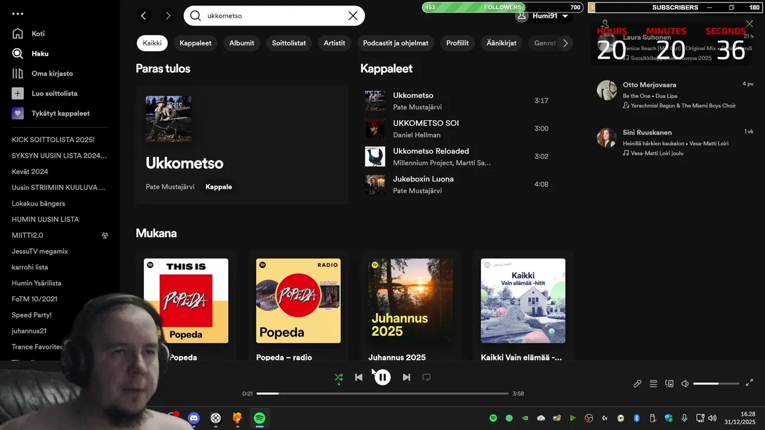Open Discord from the taskbar
Viewport: 765px width, 430px height.
[194, 418]
